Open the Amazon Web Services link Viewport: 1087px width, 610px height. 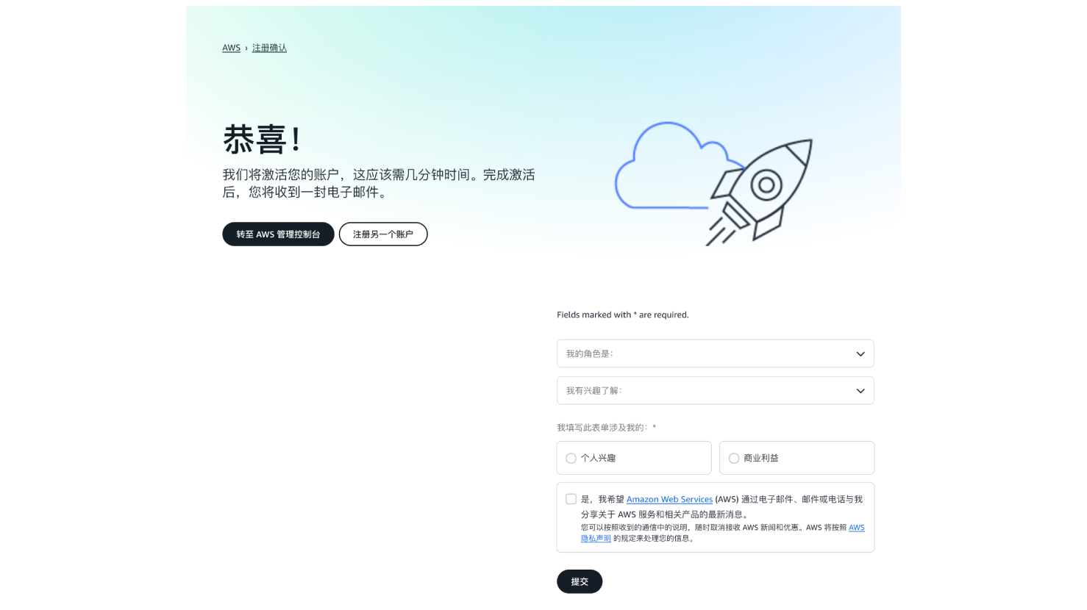(669, 499)
